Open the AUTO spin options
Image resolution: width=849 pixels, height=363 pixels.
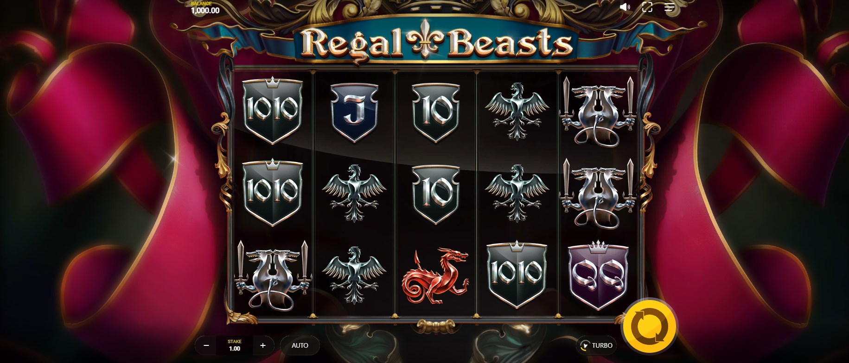point(300,345)
